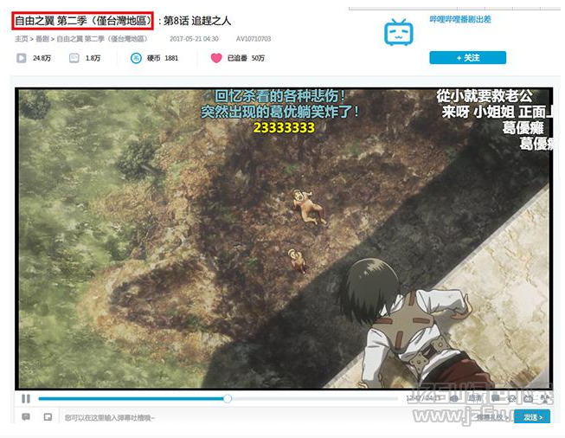
Task: Click the series title 自由之翼 第二季 heading
Action: pyautogui.click(x=82, y=21)
